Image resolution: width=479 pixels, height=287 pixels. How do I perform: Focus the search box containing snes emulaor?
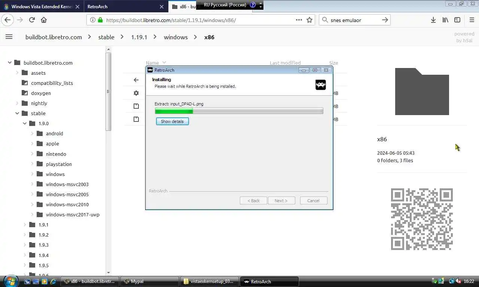[x=354, y=20]
